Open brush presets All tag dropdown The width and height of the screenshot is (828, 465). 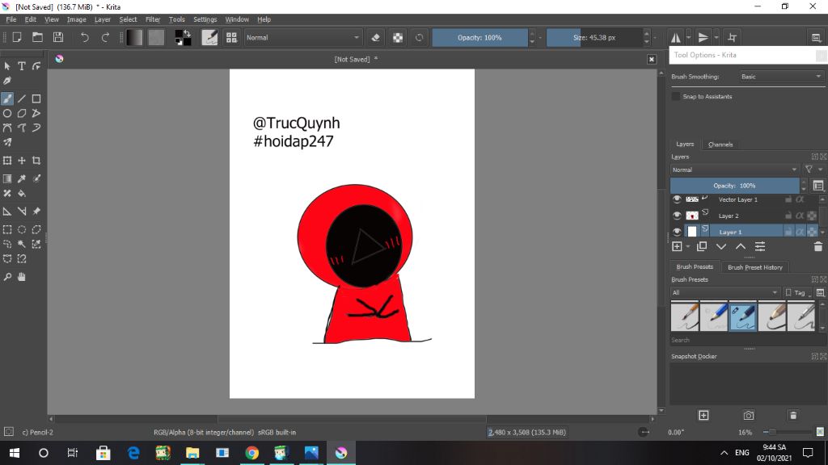coord(724,292)
